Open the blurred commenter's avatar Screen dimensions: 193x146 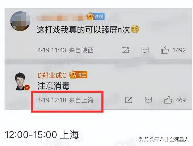[x=20, y=21]
